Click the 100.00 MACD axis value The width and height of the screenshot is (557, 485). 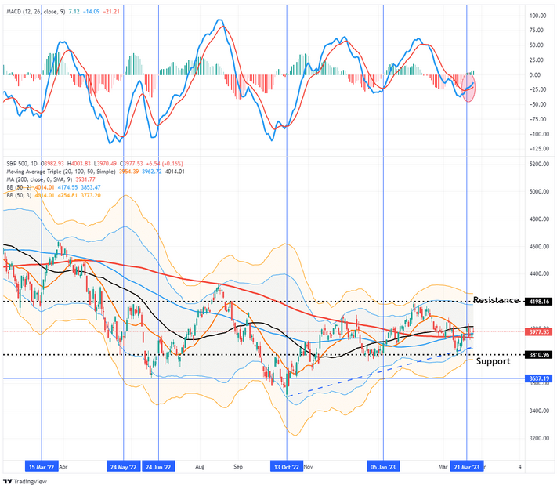pos(538,16)
